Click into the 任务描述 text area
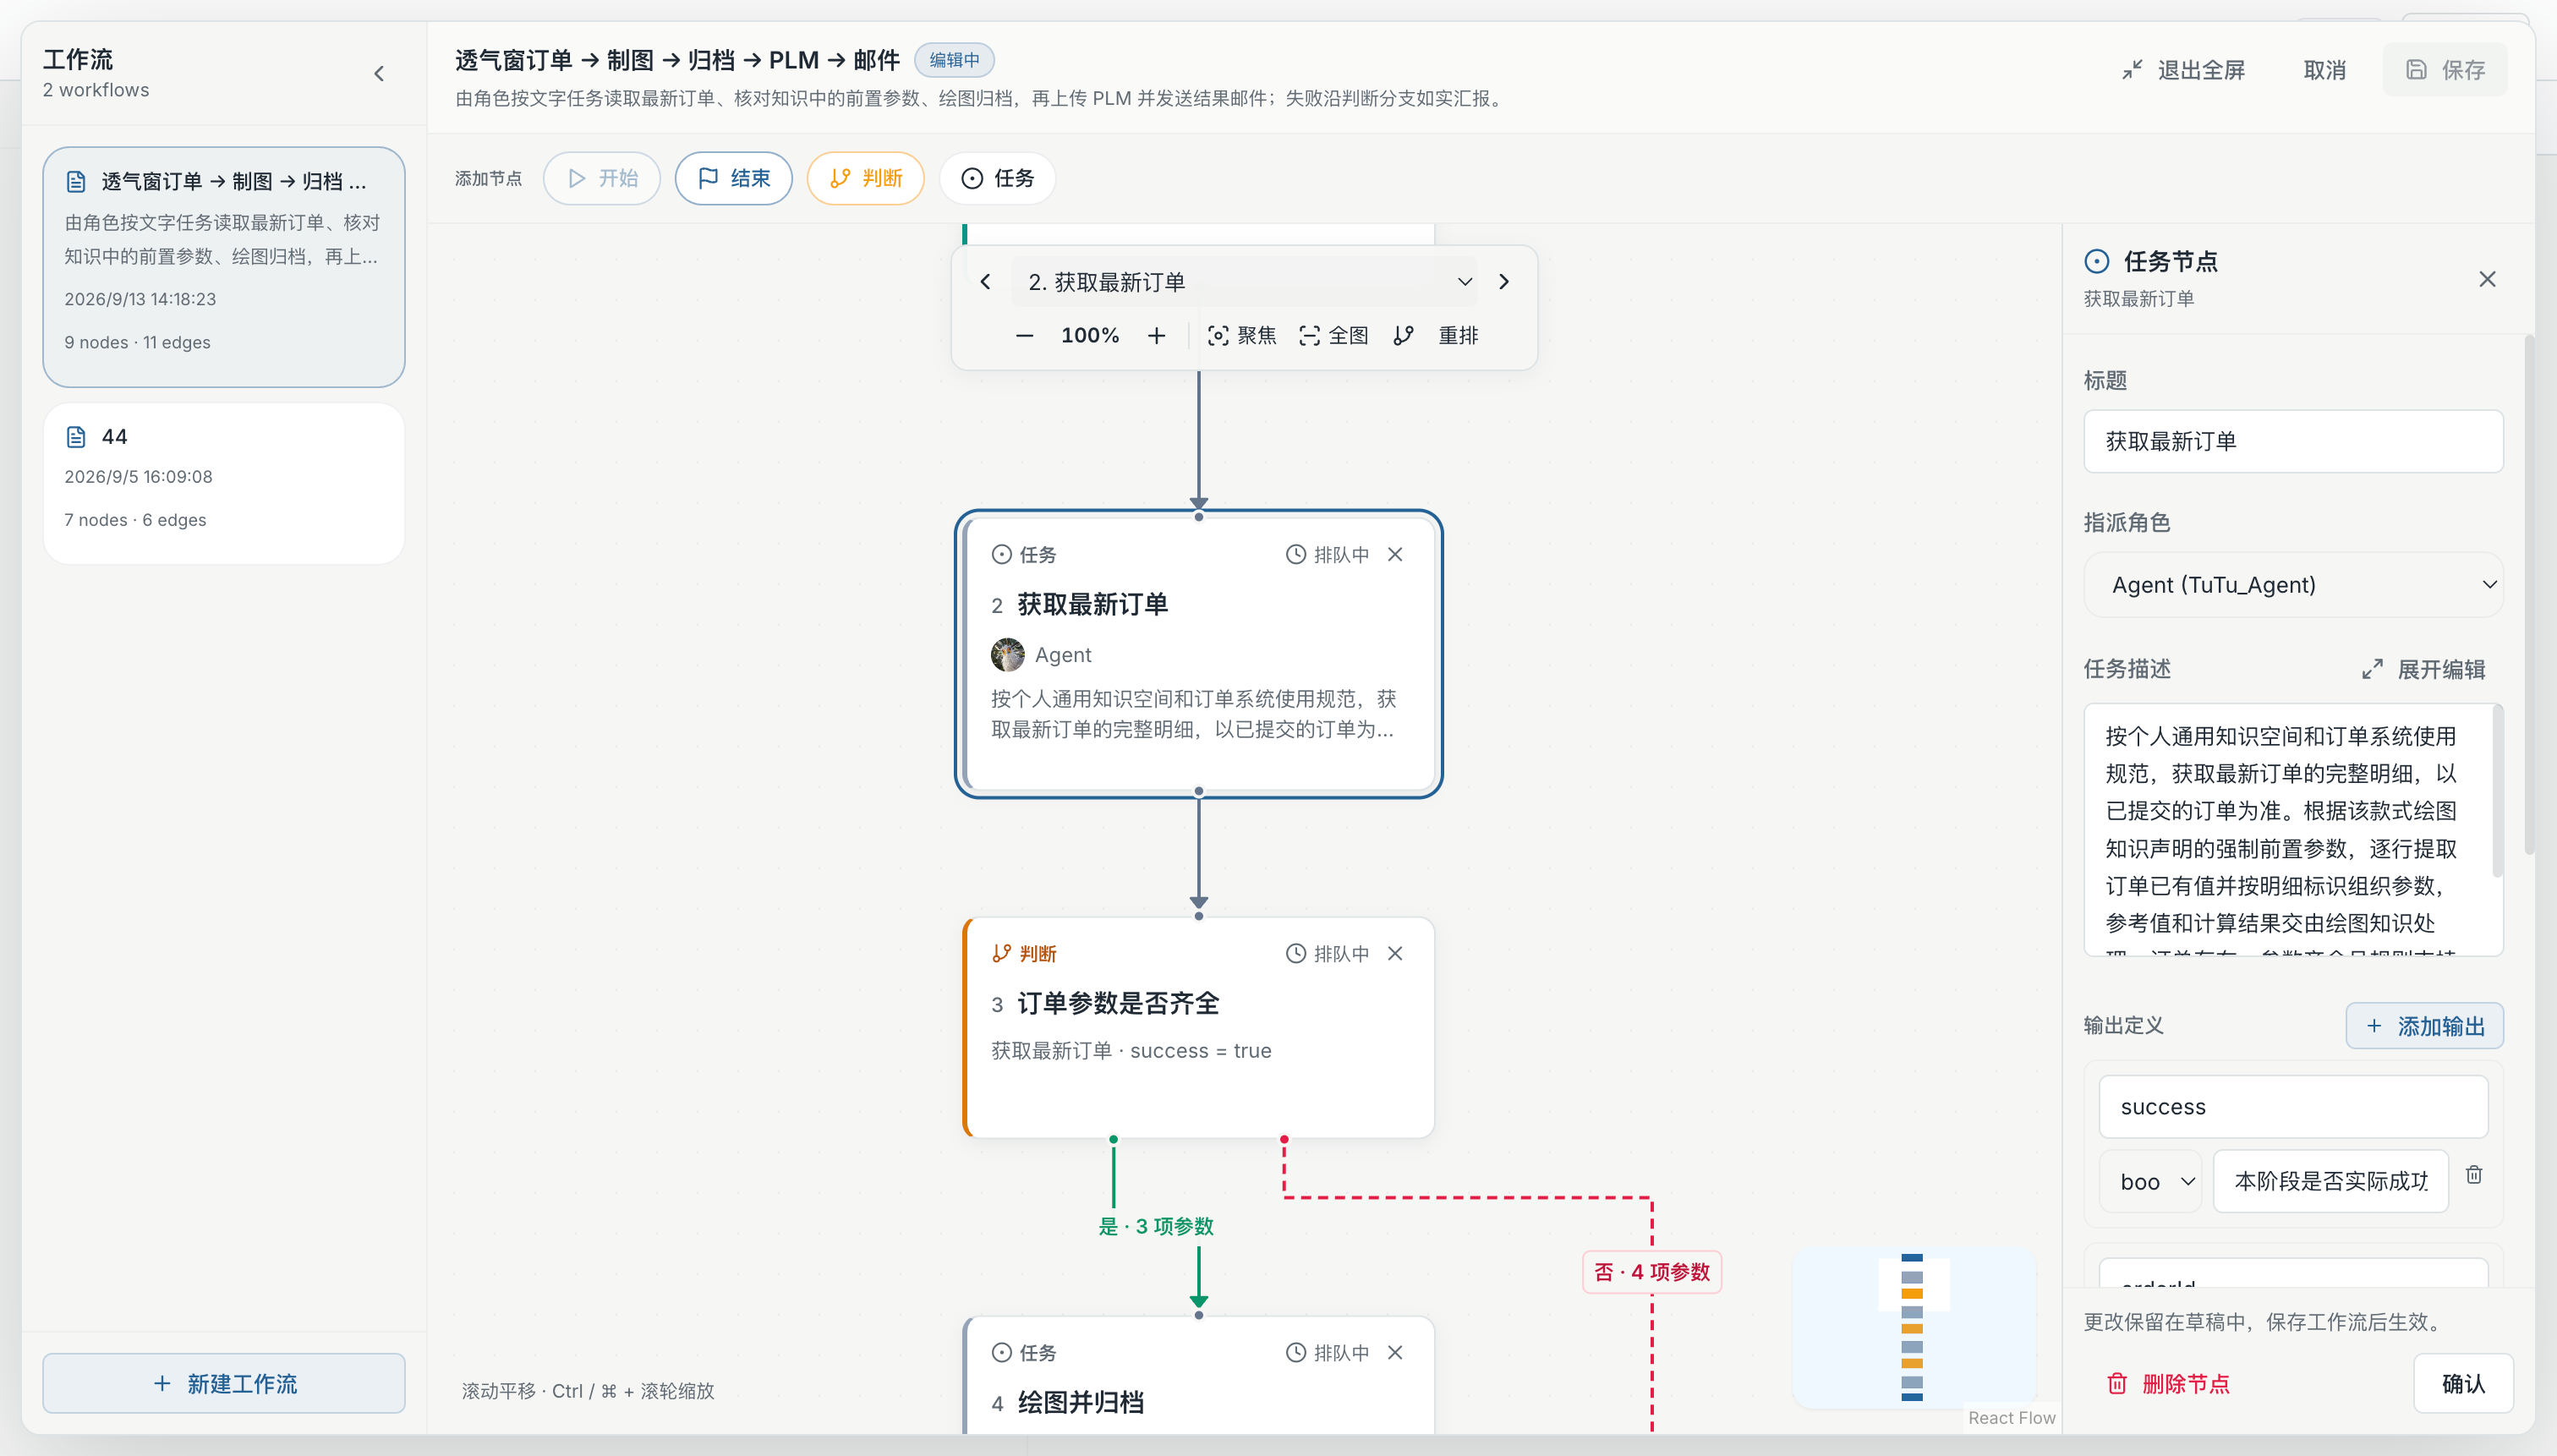Screen dimensions: 2557x1456 click(2293, 829)
